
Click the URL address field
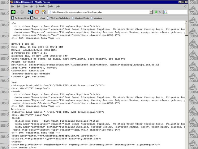99,12
